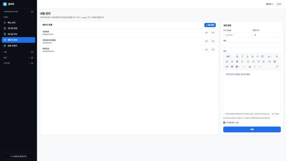Insert a video using the camera icon
The width and height of the screenshot is (286, 161).
[x=227, y=67]
